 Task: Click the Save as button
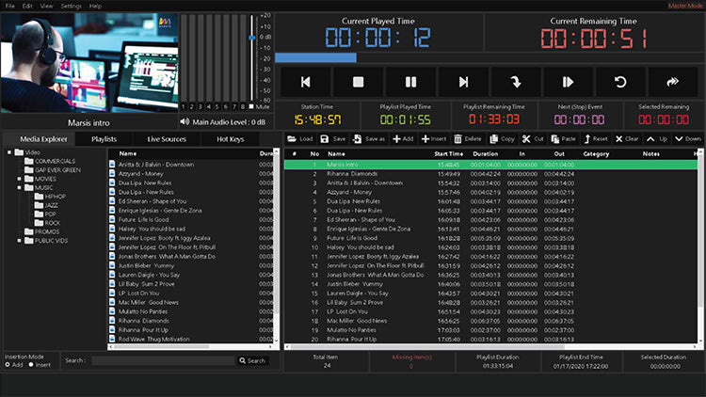point(370,138)
